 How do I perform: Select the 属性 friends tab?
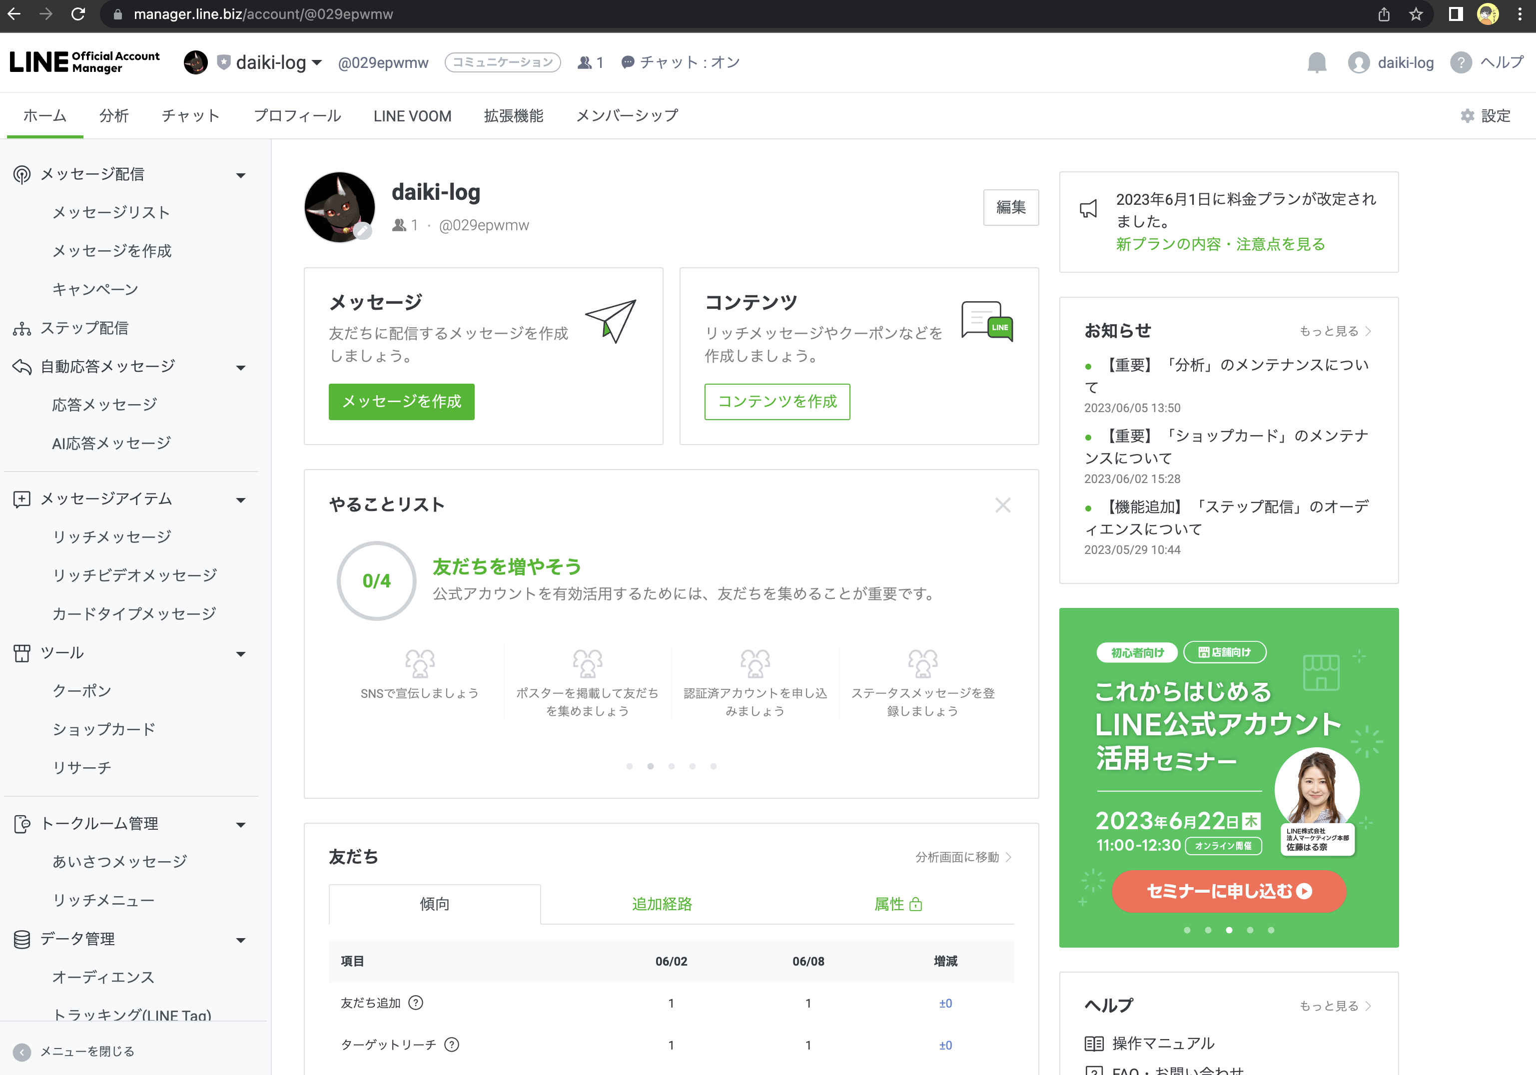click(898, 905)
